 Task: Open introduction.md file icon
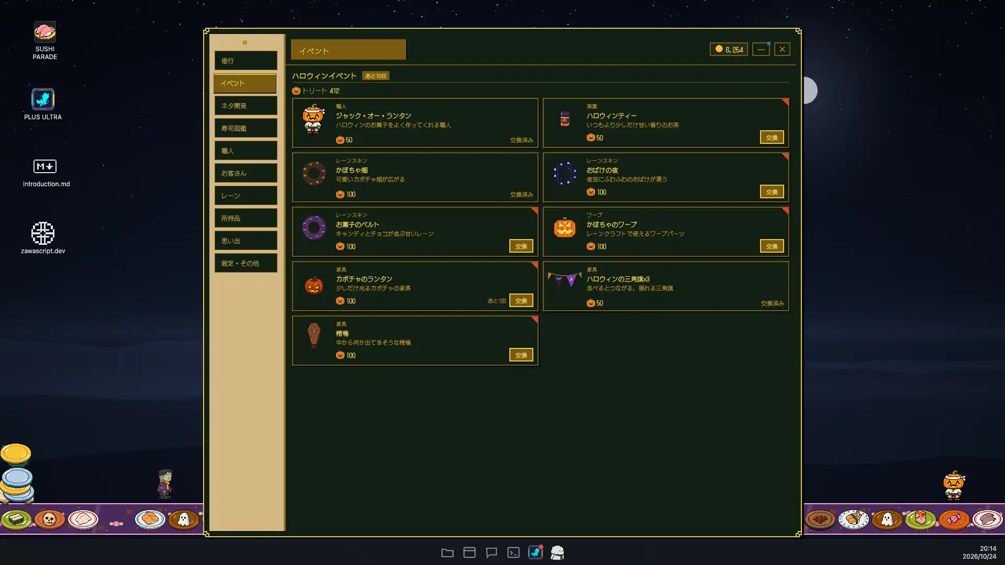[46, 172]
